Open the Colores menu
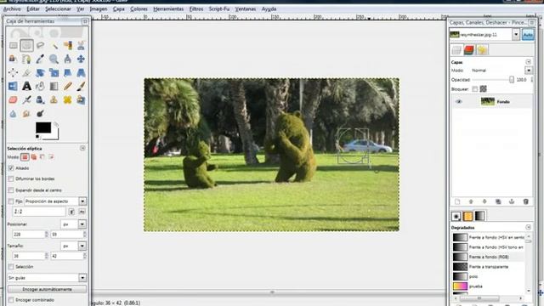 139,9
